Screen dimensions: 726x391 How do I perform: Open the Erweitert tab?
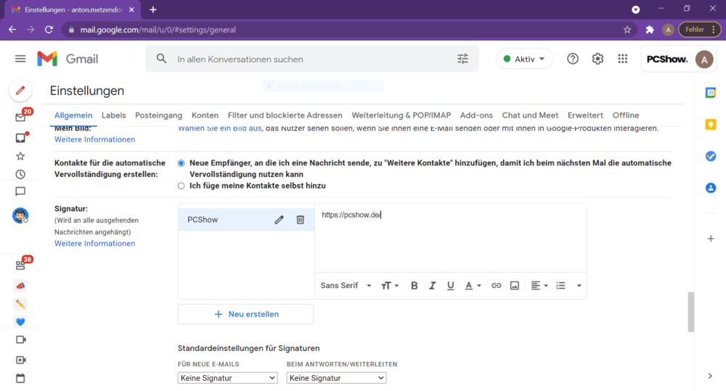(585, 115)
